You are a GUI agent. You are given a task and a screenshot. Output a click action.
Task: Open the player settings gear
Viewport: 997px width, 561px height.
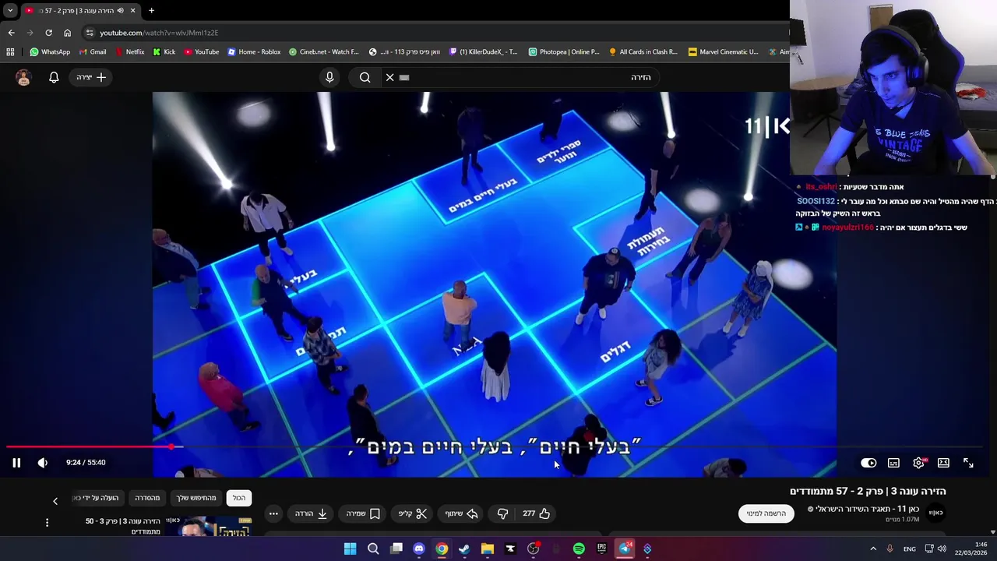click(919, 463)
